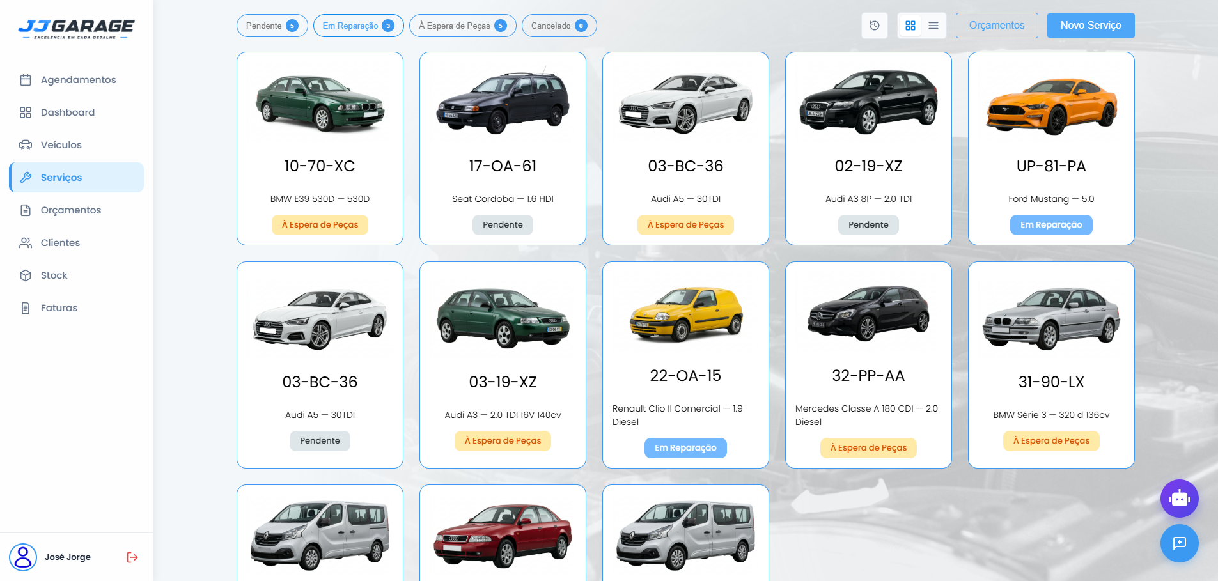1218x581 pixels.
Task: Click the José Jorge user avatar
Action: point(23,557)
